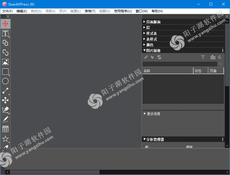Click the refresh icon in picture links panel
Viewport: 230px width, 175px height.
[220, 57]
